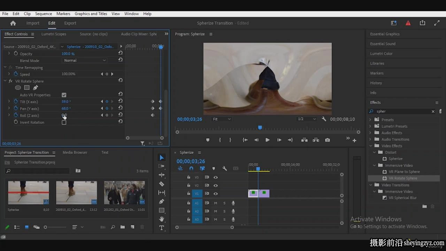Collapse the Video Transitions folder
Viewport: 446px width, 251px height.
click(x=370, y=185)
